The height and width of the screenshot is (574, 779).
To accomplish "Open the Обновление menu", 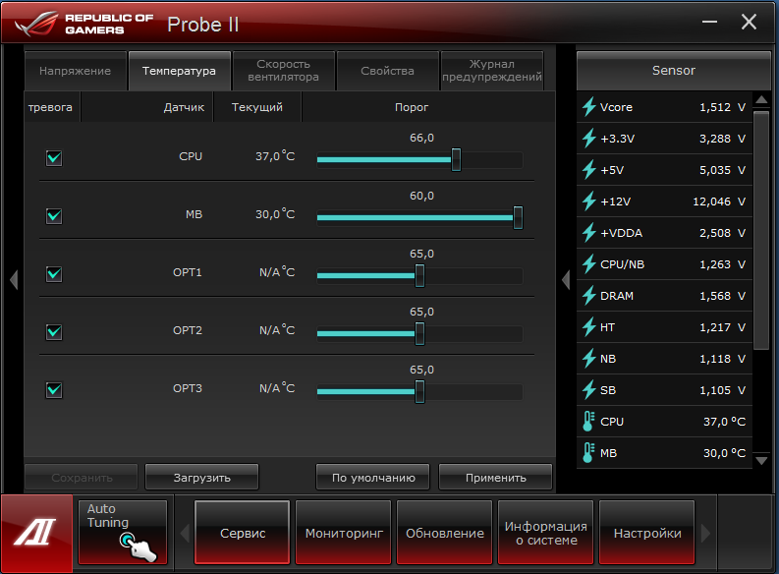I will (445, 533).
